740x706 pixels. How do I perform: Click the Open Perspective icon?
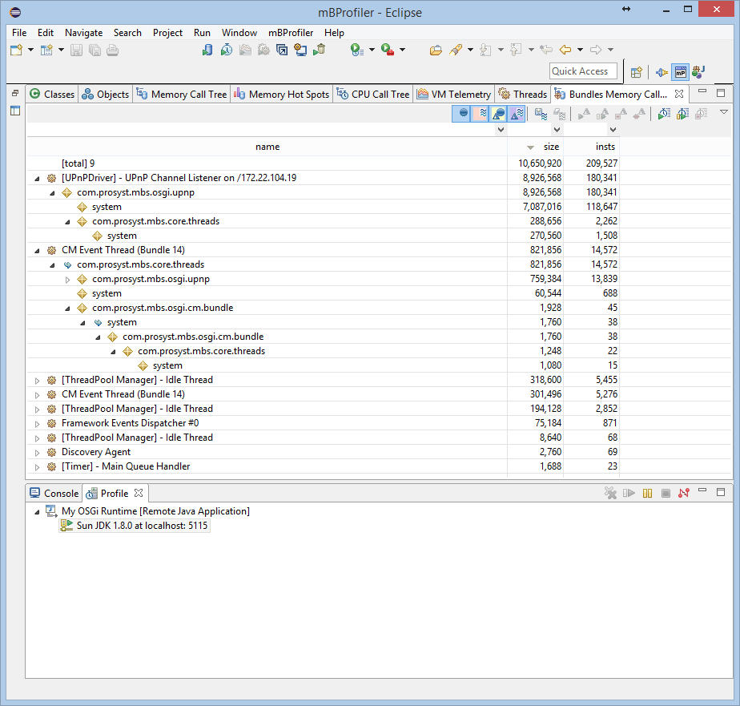click(637, 71)
